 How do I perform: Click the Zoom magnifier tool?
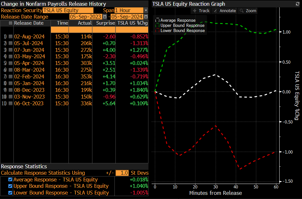tap(248, 11)
